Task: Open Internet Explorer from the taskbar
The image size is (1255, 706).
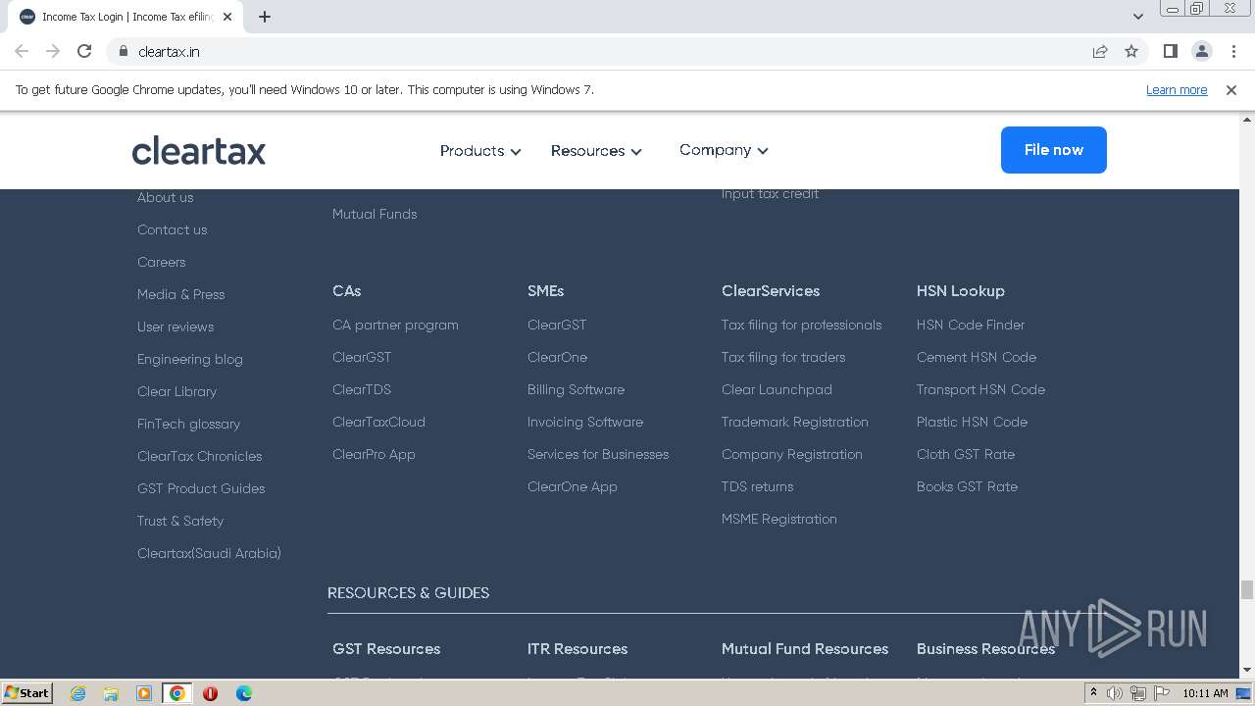Action: click(x=77, y=693)
